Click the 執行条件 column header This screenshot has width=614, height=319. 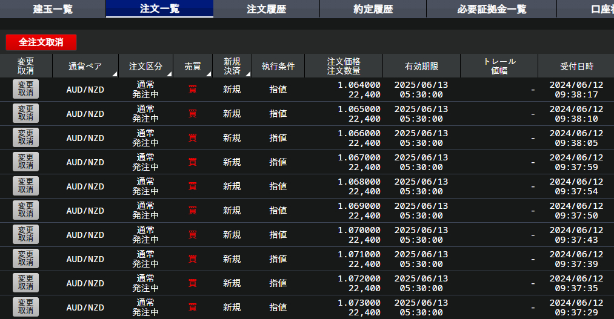278,66
